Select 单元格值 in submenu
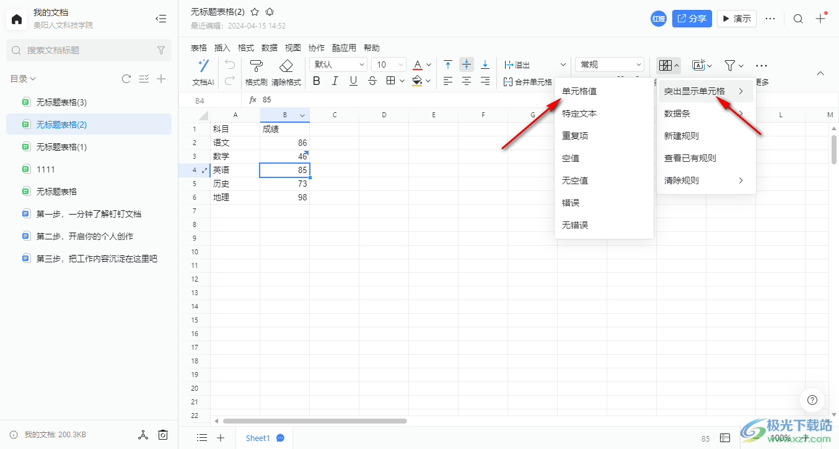839x449 pixels. pyautogui.click(x=604, y=91)
